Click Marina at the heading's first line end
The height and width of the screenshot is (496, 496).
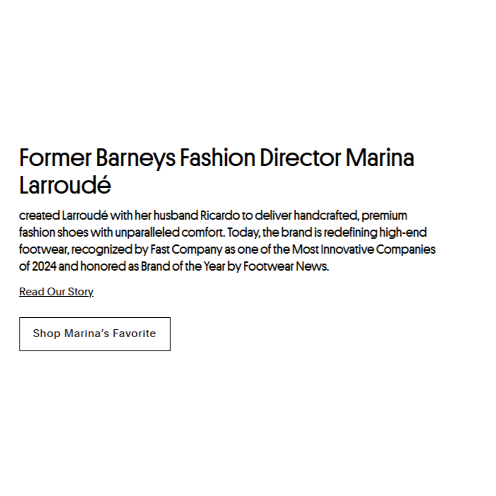[379, 158]
